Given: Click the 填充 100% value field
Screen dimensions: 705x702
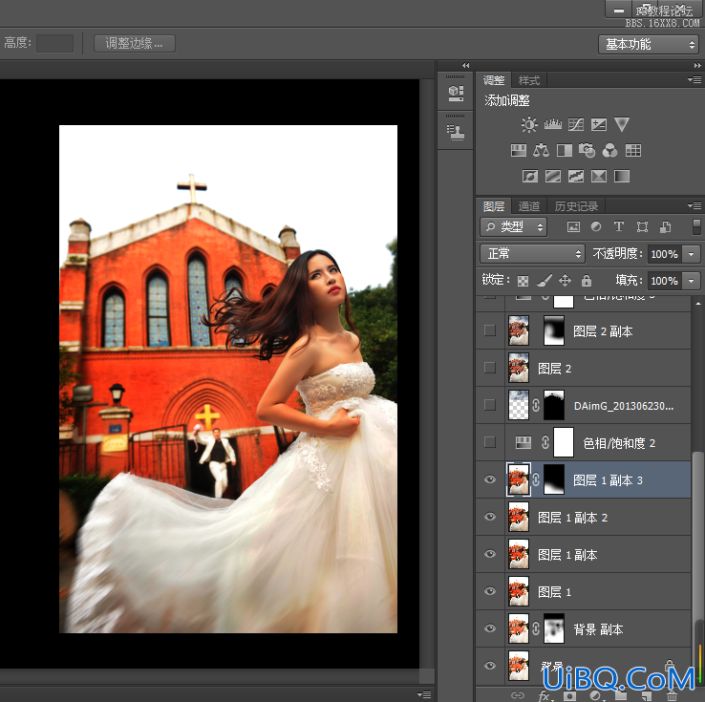Looking at the screenshot, I should click(665, 281).
